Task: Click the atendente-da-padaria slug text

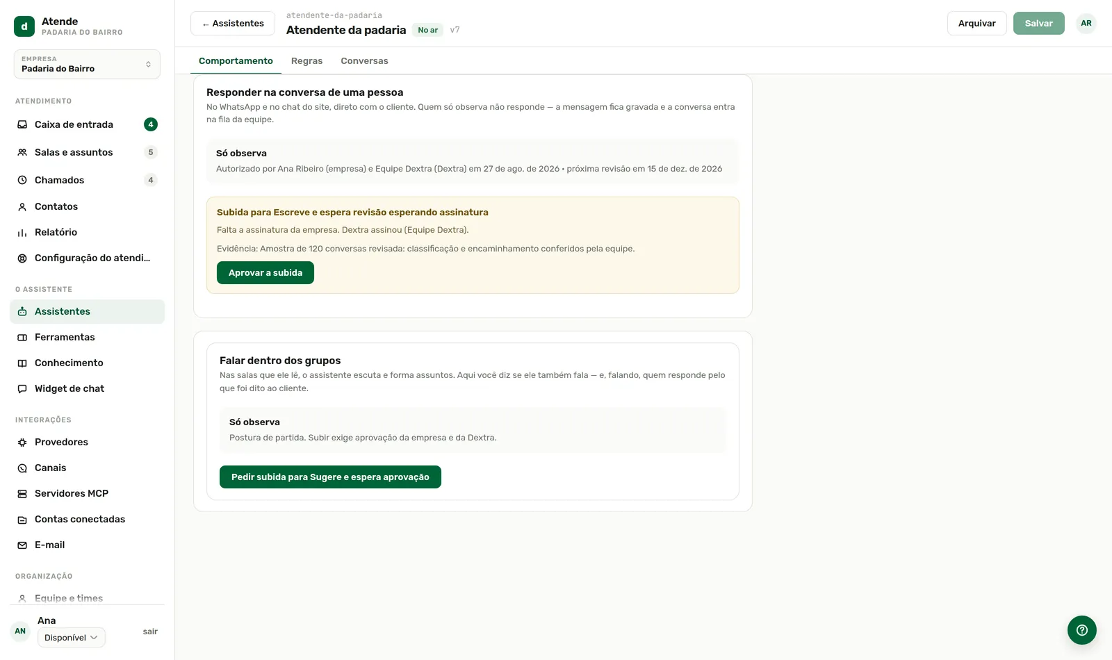Action: (x=334, y=15)
